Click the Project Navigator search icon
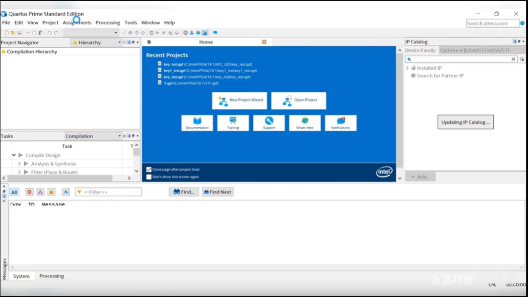The image size is (528, 297). click(124, 42)
